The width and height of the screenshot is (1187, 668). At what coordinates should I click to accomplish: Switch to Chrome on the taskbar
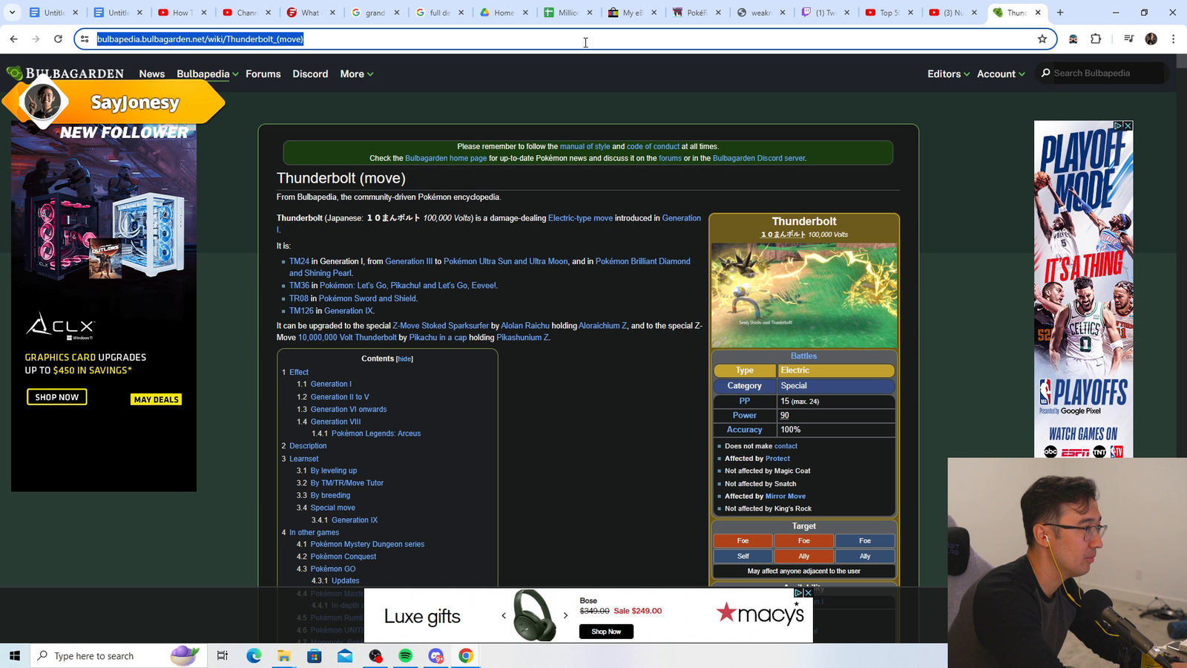[466, 655]
